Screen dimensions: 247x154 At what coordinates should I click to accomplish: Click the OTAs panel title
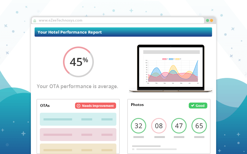(45, 106)
